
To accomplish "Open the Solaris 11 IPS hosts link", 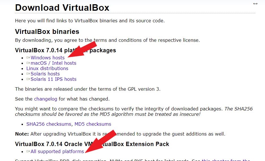I will pyautogui.click(x=53, y=79).
